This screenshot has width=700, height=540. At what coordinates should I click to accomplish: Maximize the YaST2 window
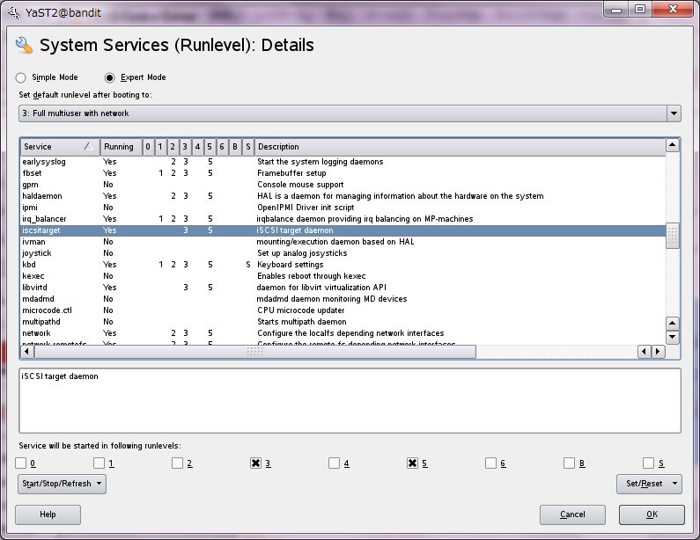coord(640,10)
